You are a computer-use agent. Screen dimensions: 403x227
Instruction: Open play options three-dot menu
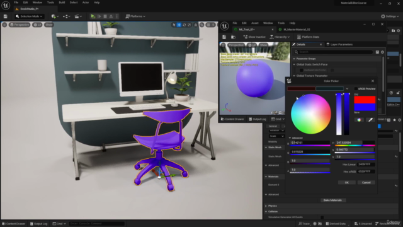[117, 16]
